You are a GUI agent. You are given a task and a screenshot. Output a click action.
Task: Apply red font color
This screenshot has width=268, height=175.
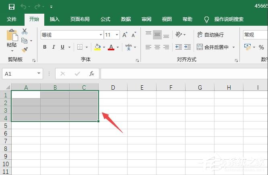pyautogui.click(x=111, y=47)
